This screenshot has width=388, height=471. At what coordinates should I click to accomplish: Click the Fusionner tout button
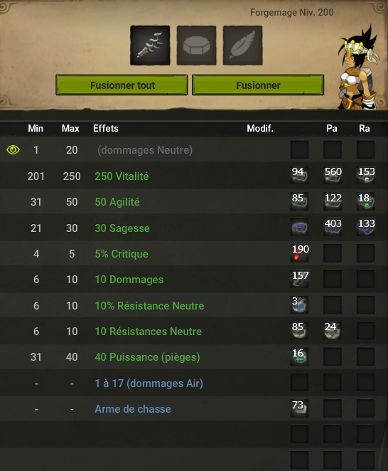click(x=122, y=85)
